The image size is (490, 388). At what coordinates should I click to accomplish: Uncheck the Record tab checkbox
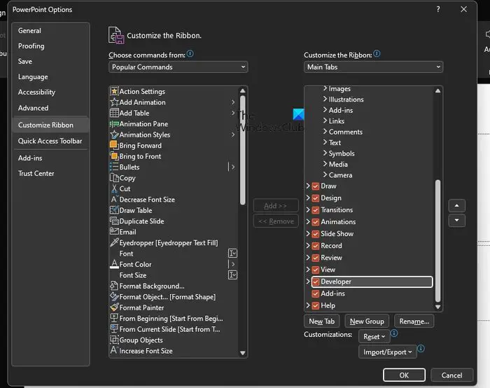point(316,246)
